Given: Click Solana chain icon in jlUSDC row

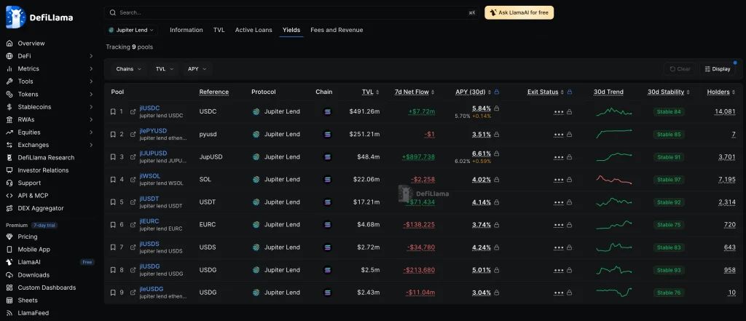Looking at the screenshot, I should pyautogui.click(x=327, y=112).
